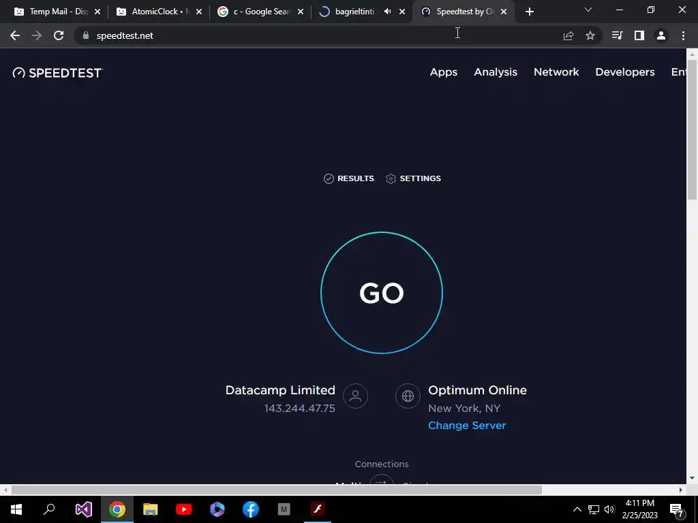Mute audio on the bagrieltinti tab
This screenshot has height=523, width=698.
click(x=387, y=12)
